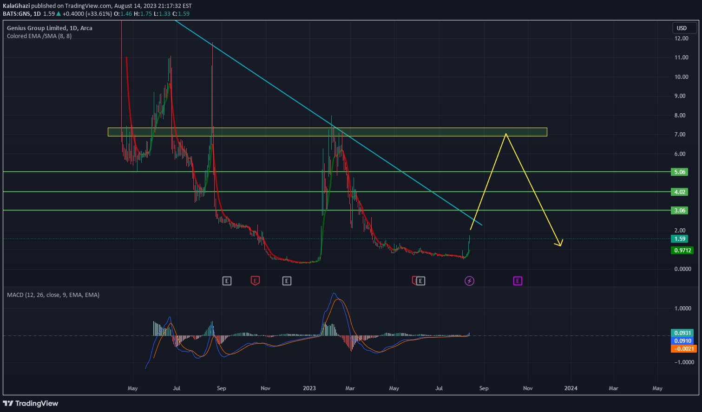Image resolution: width=702 pixels, height=412 pixels.
Task: Click the 2023 label on the time axis
Action: pyautogui.click(x=309, y=388)
